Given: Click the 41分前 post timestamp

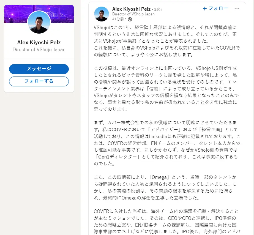Looking at the screenshot, I should pos(118,19).
